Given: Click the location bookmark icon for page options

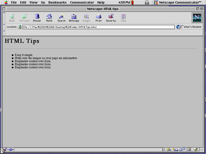Looking at the screenshot, I should [x=20, y=27].
